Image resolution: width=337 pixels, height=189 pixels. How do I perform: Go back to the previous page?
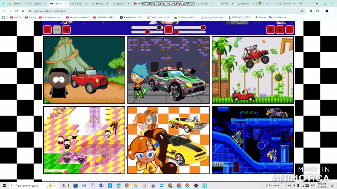point(4,11)
